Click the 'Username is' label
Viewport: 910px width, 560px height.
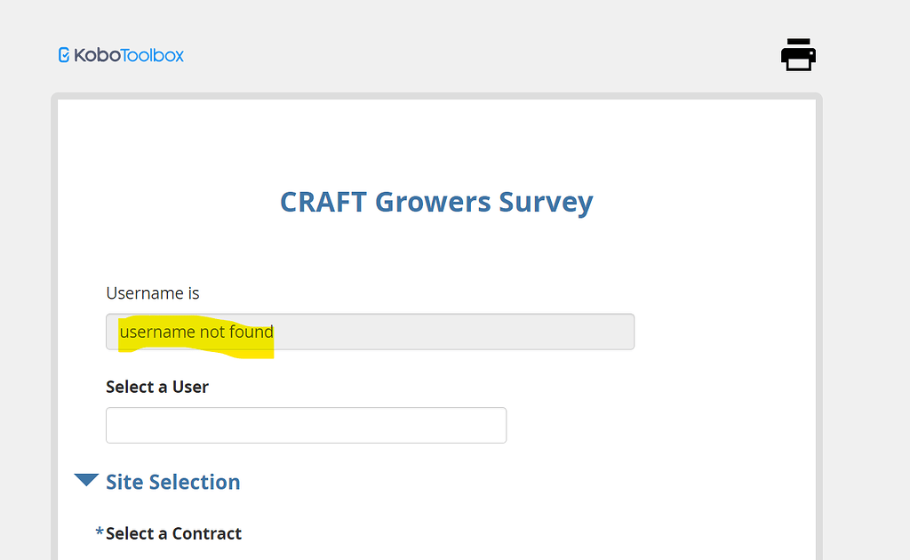(153, 293)
